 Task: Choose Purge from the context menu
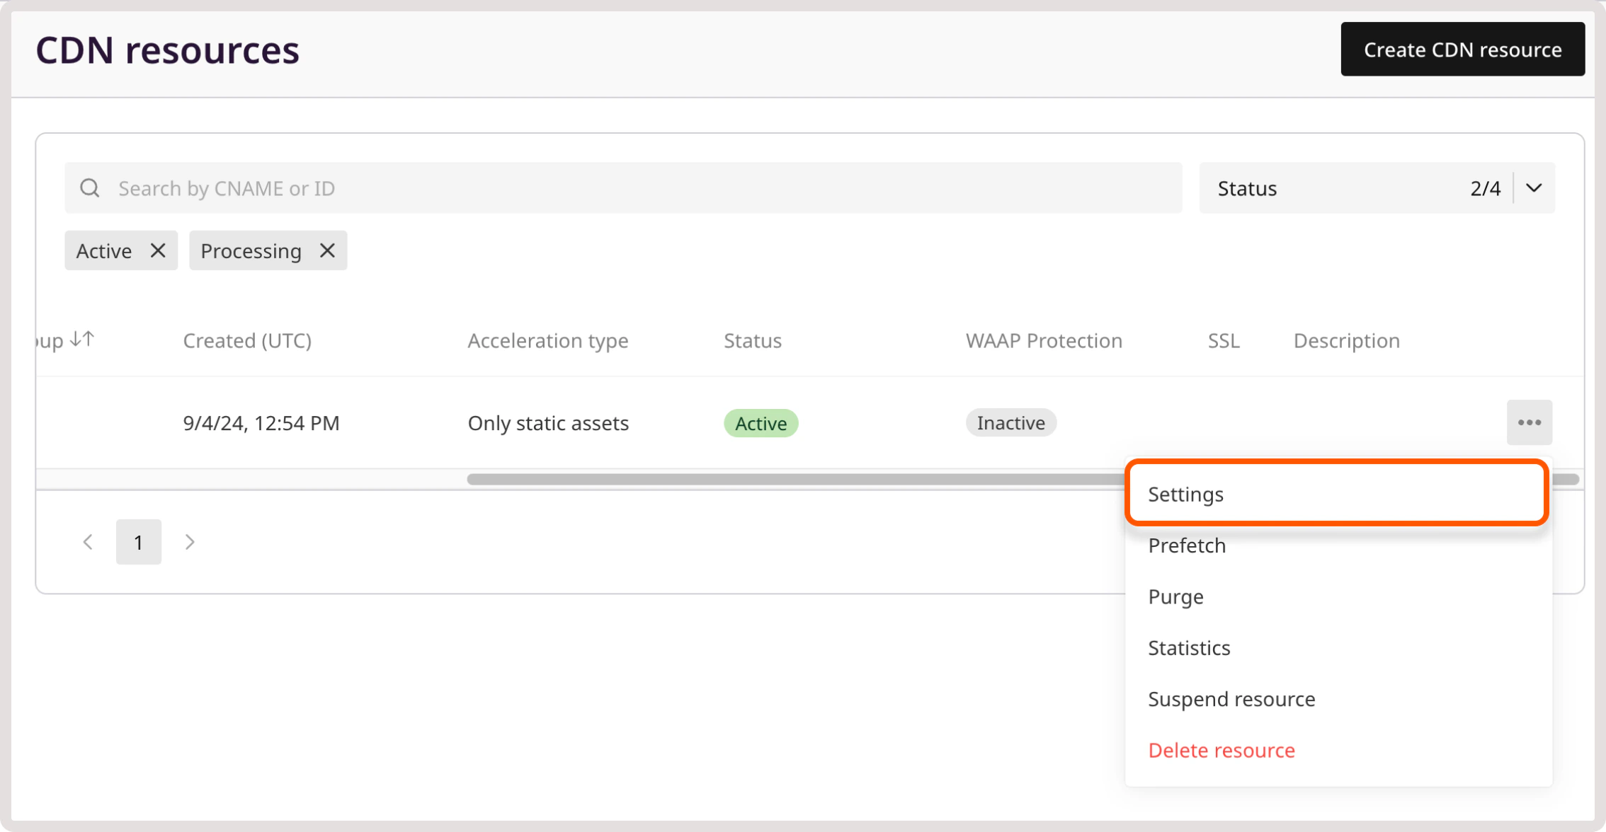(1175, 596)
